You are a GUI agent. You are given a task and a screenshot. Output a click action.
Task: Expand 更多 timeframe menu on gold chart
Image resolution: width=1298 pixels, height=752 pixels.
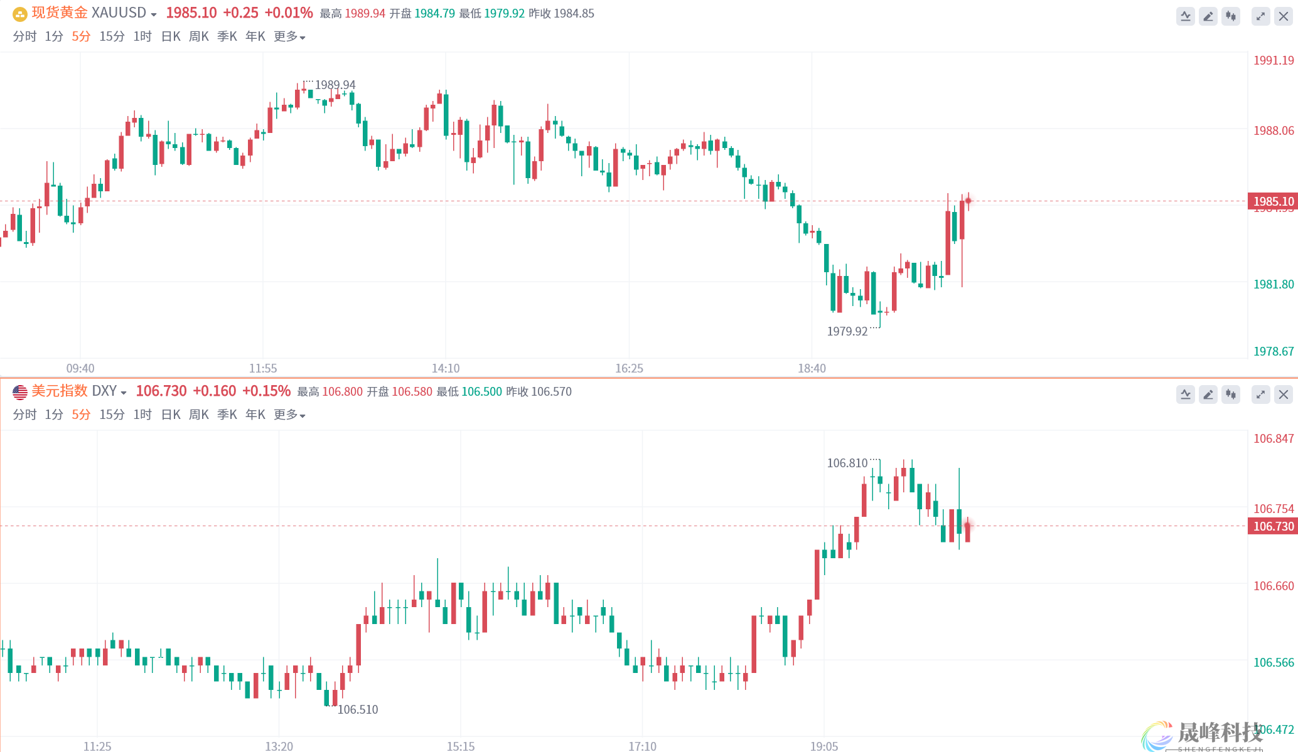(x=289, y=37)
